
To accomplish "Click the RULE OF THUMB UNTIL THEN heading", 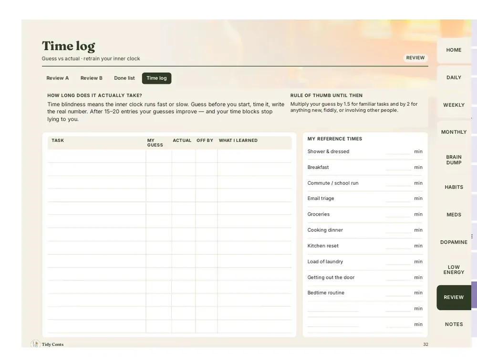I will (x=326, y=95).
